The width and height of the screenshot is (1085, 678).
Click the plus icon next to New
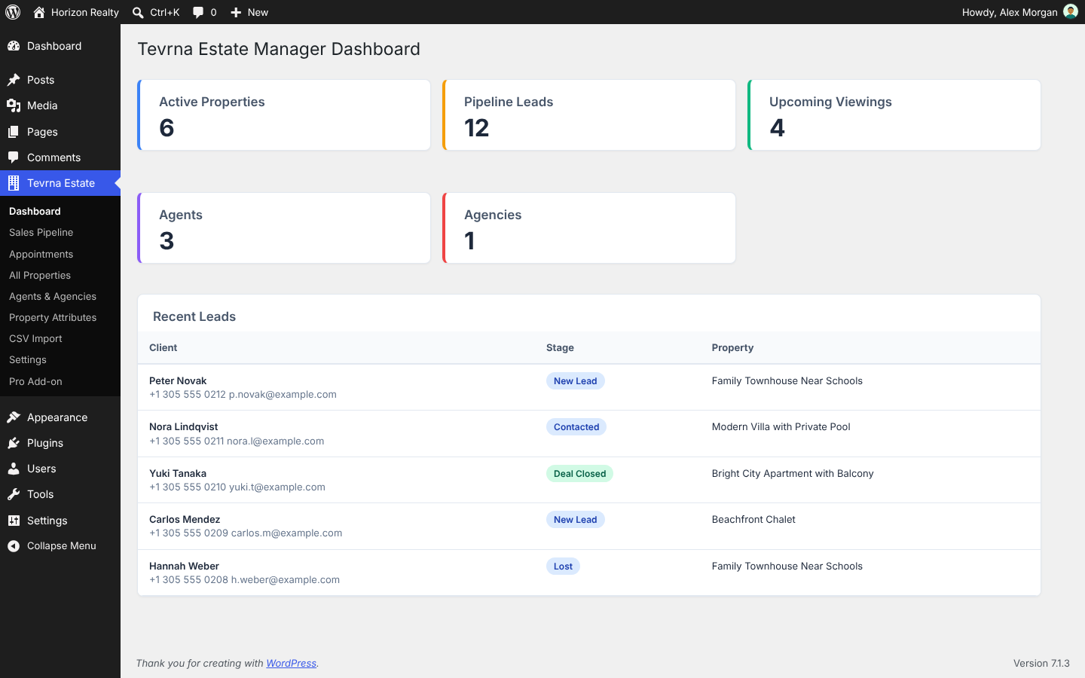click(x=236, y=12)
